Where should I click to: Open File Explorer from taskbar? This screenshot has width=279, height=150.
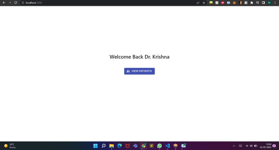[111, 146]
